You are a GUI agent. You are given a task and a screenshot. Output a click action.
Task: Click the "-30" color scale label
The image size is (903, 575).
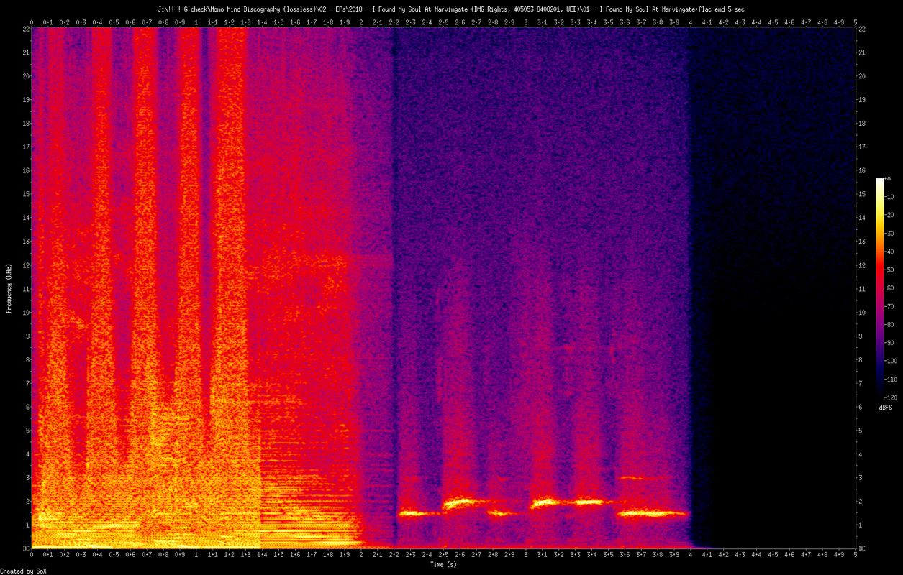[889, 233]
